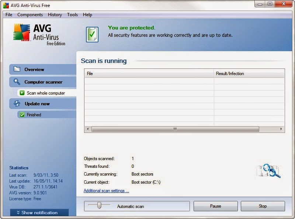Image resolution: width=295 pixels, height=219 pixels.
Task: Open the Help menu
Action: pyautogui.click(x=87, y=15)
